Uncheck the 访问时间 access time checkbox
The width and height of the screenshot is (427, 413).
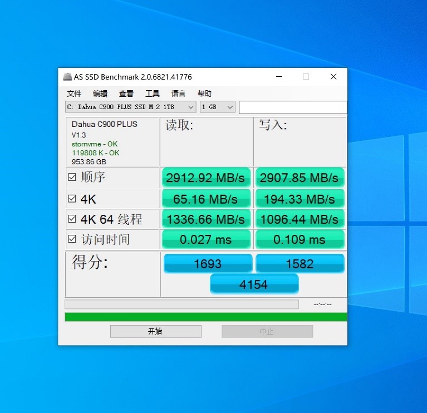coord(72,239)
